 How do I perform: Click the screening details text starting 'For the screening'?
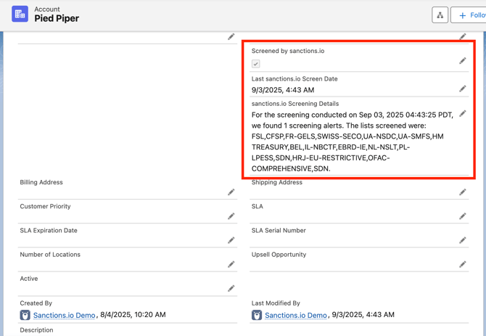352,142
